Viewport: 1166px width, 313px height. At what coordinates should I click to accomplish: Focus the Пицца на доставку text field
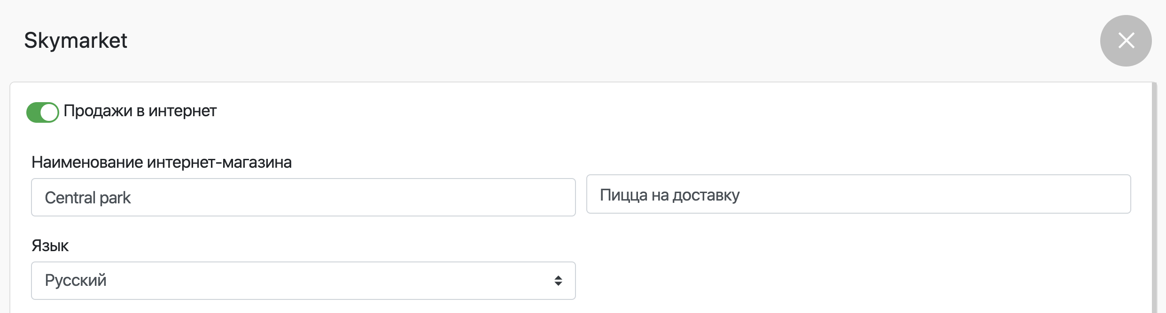[x=858, y=194]
